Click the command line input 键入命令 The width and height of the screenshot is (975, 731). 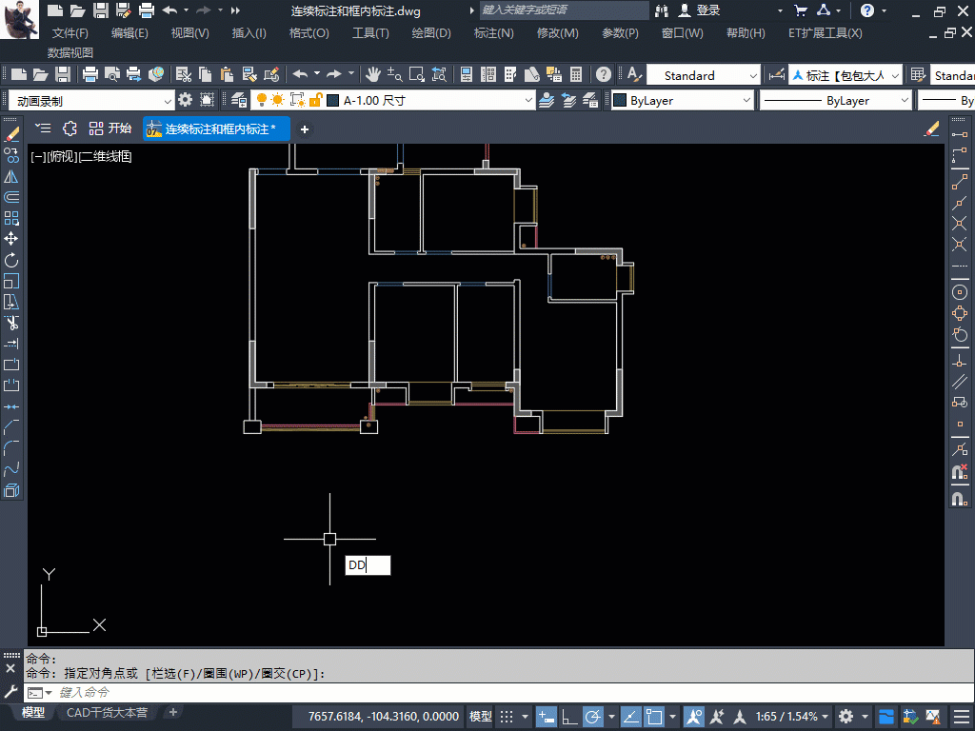coord(497,692)
